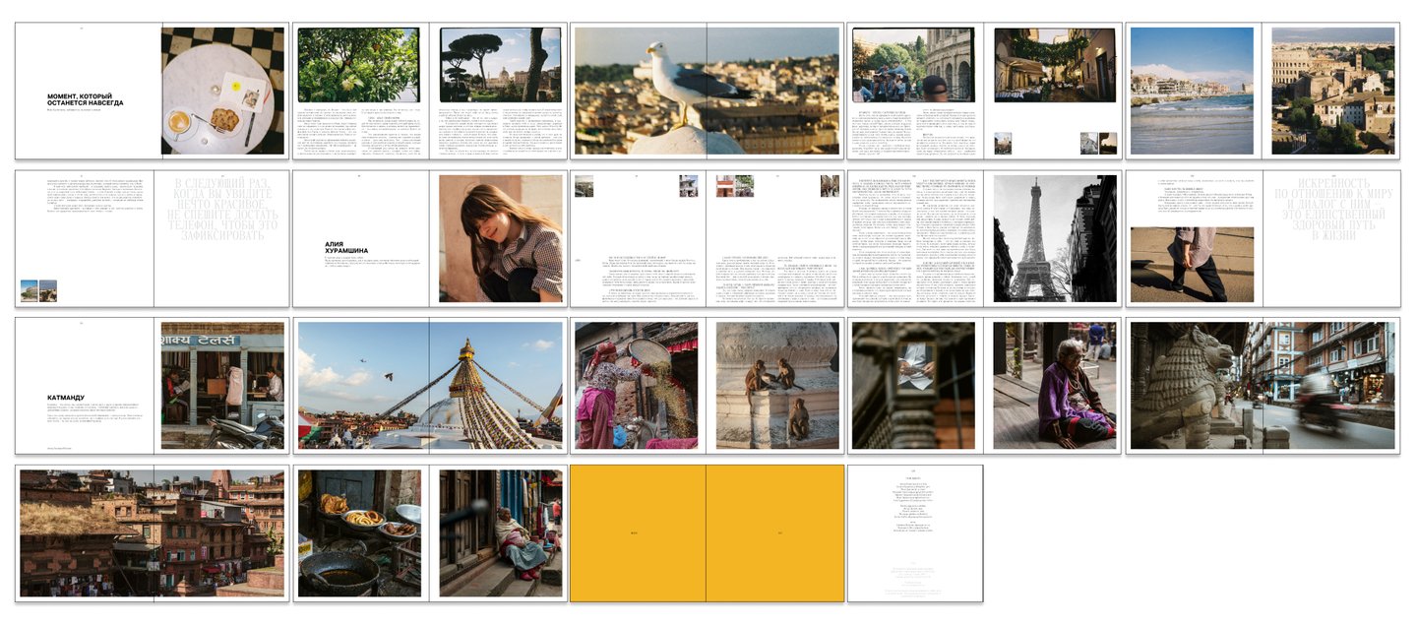Viewport: 1417px width, 625px height.
Task: Select the title "Алия Хурамшина"
Action: point(346,247)
